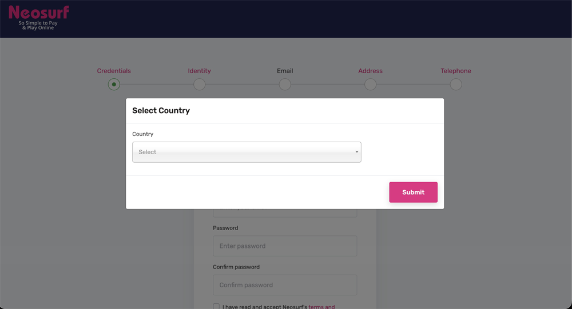This screenshot has width=572, height=309.
Task: Focus the Enter password field
Action: [285, 246]
